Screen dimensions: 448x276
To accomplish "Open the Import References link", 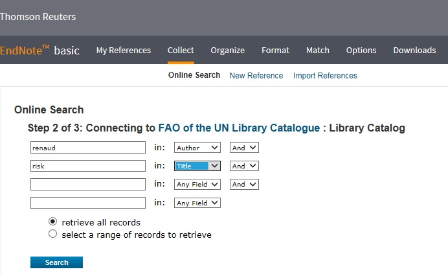I will coord(325,76).
